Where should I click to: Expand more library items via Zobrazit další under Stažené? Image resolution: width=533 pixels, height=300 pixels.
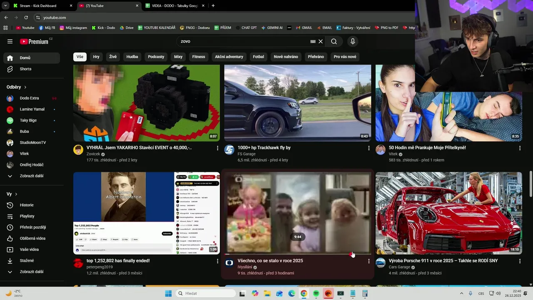coord(32,272)
